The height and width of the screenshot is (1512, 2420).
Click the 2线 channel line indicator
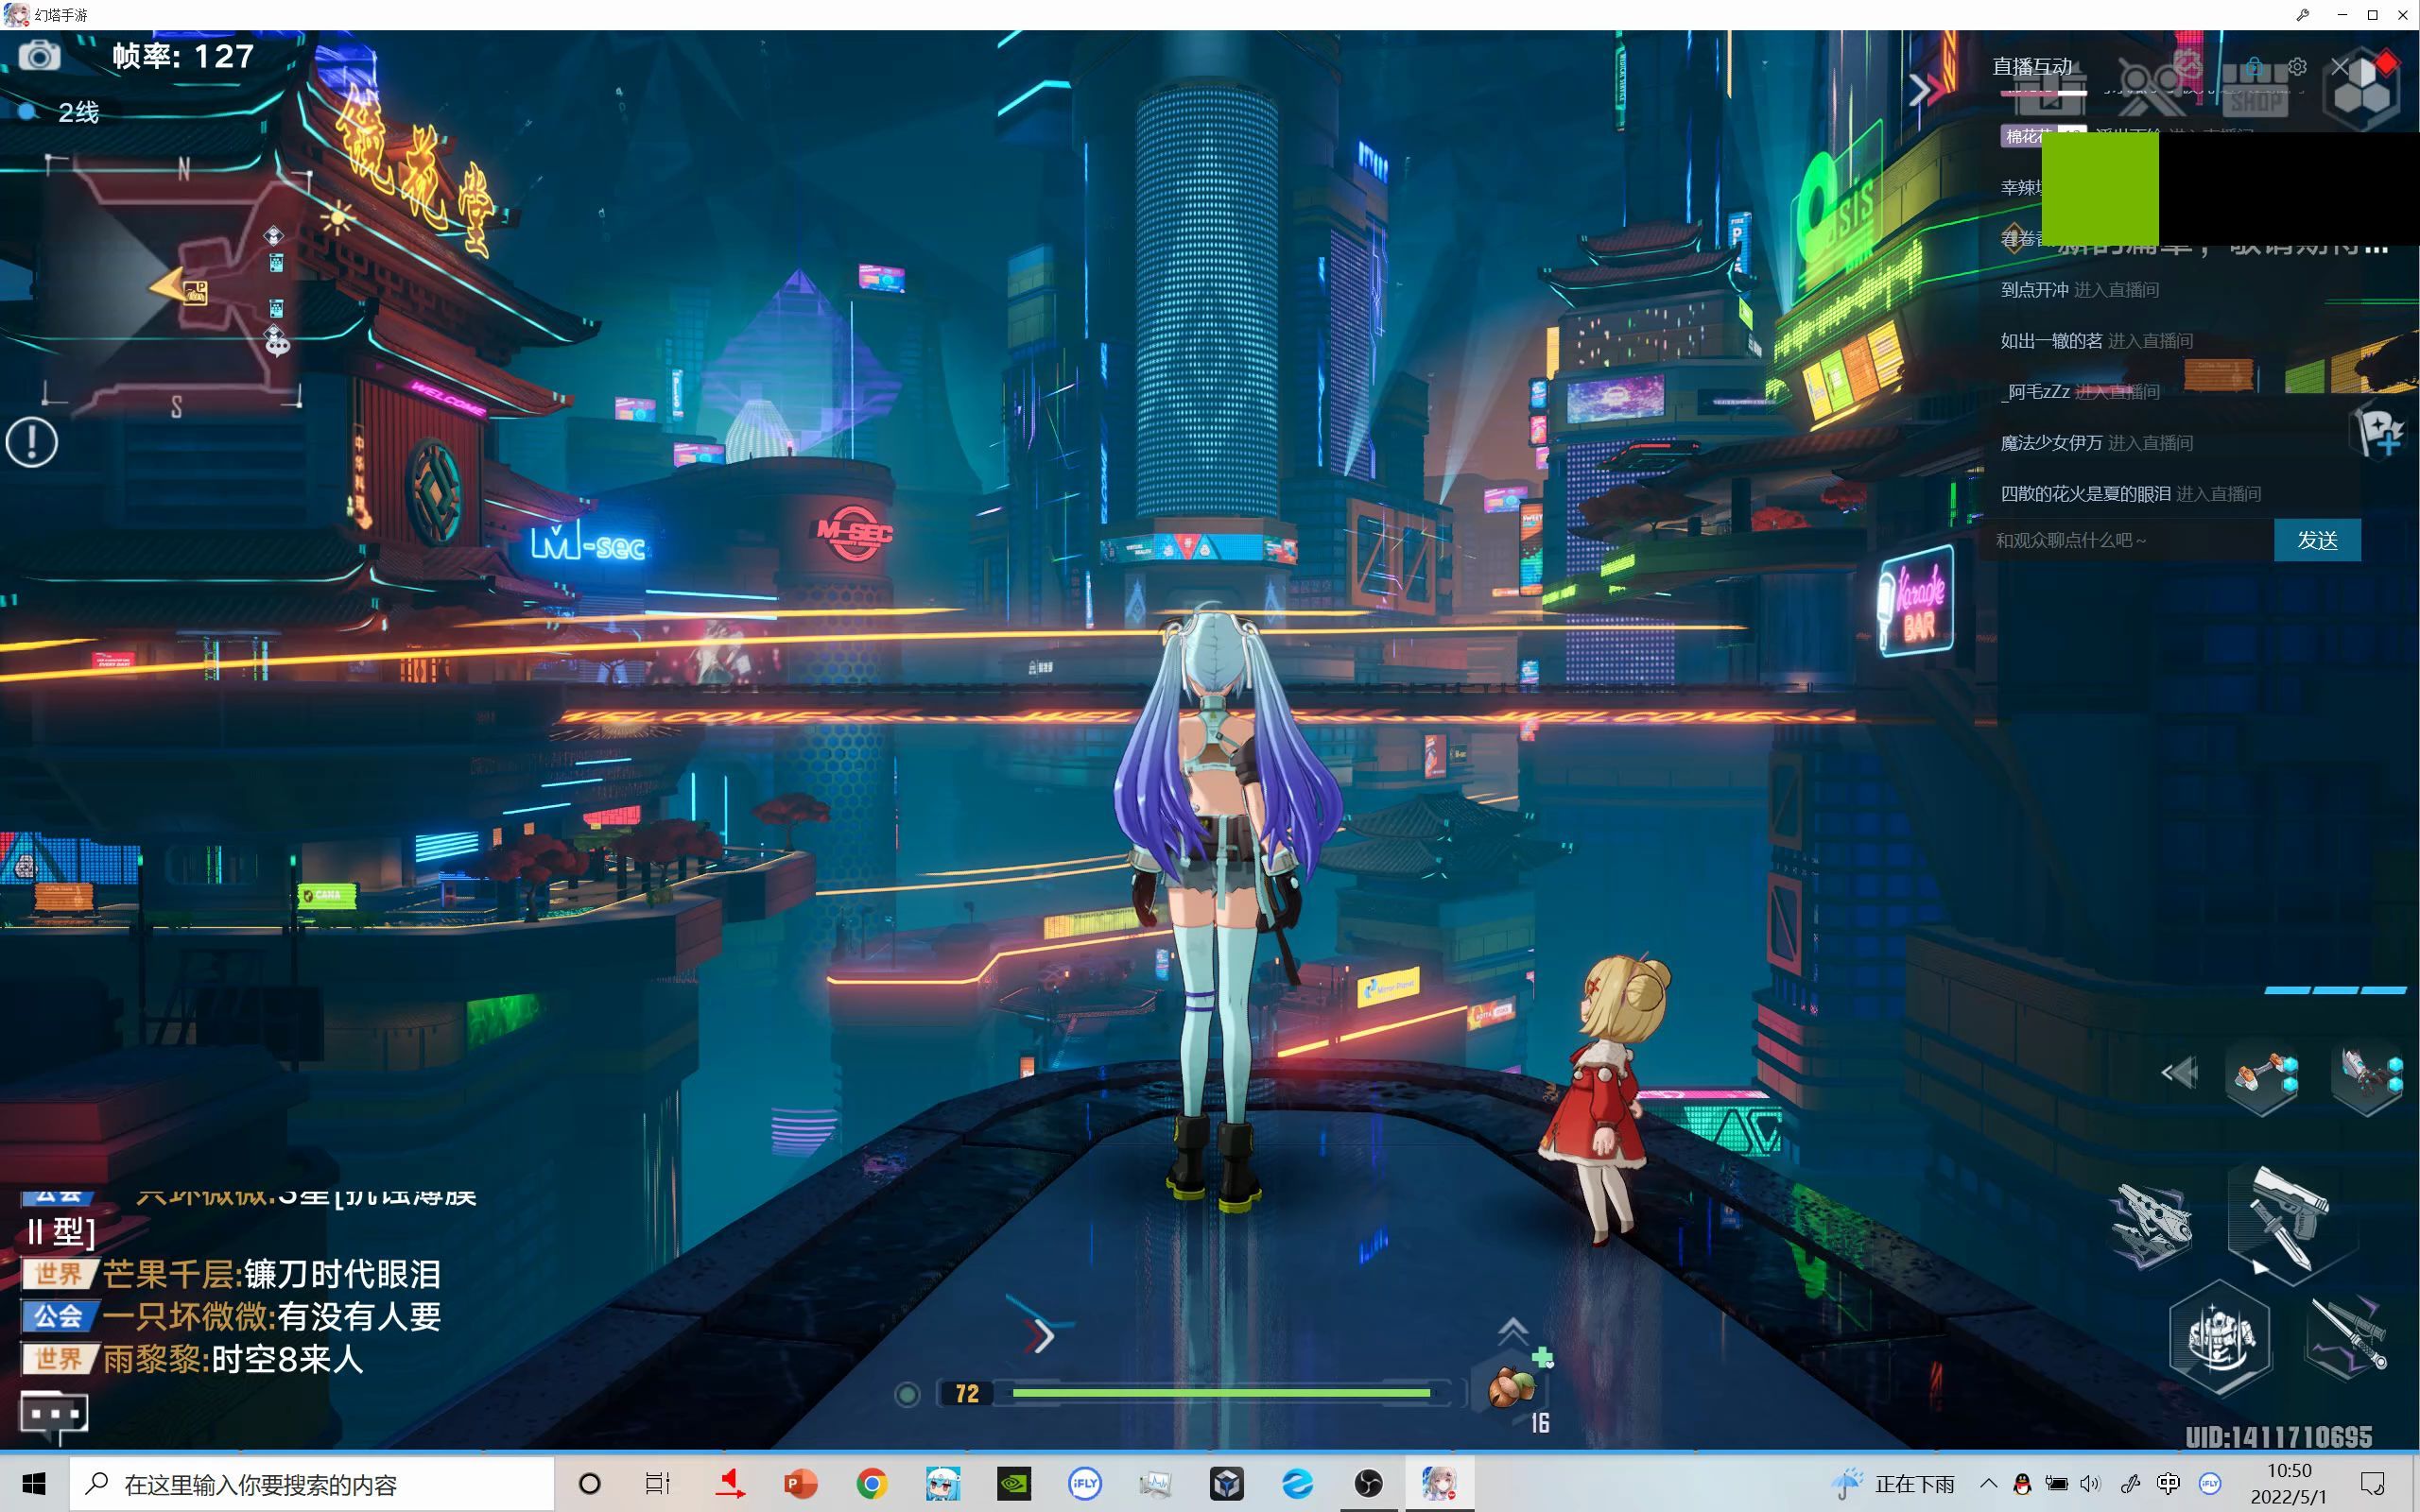pos(78,112)
